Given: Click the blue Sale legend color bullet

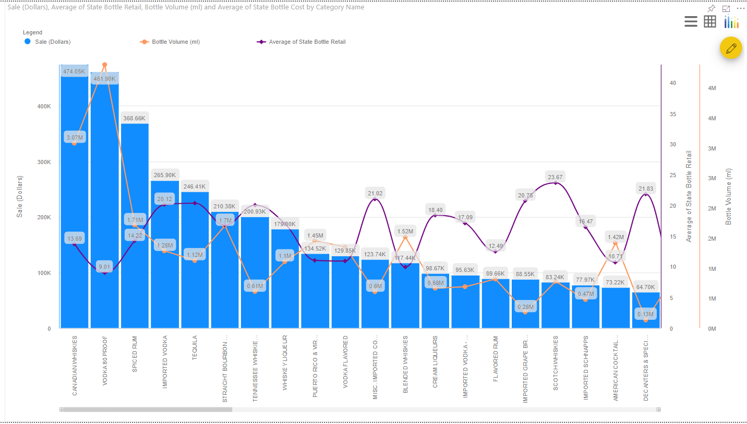Looking at the screenshot, I should tap(27, 42).
